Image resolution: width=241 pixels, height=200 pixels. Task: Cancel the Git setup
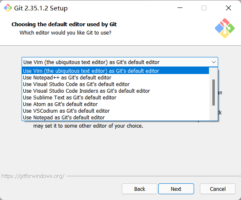[x=218, y=189]
